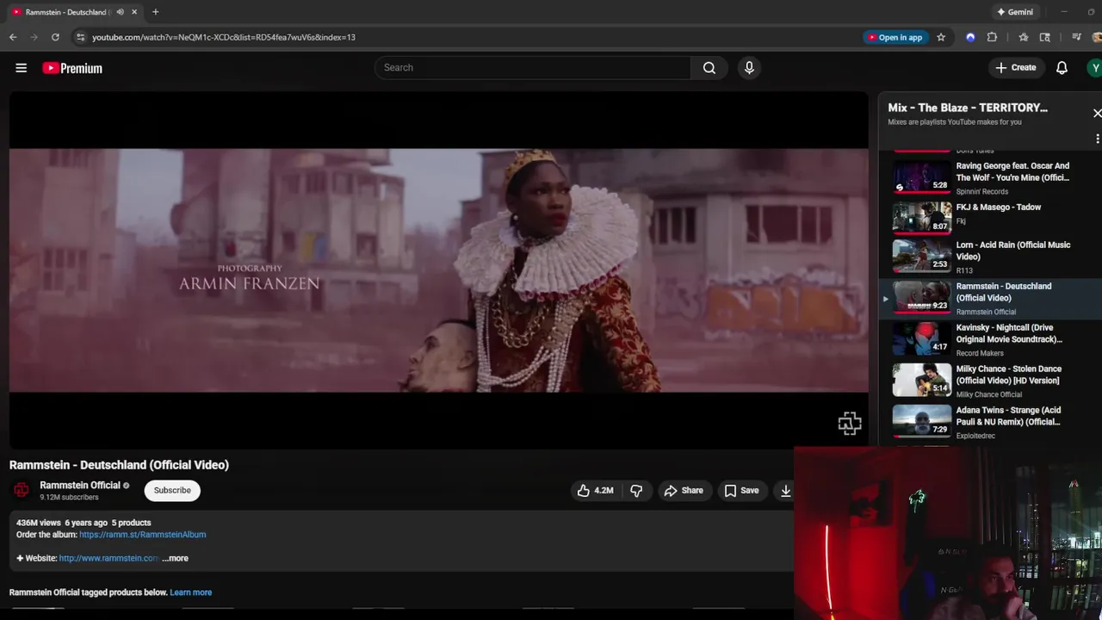
Task: Go to YouTube Premium home logo
Action: point(72,68)
